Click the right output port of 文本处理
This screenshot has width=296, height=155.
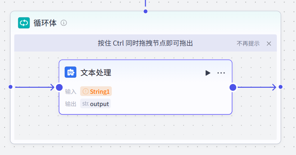[x=233, y=87]
